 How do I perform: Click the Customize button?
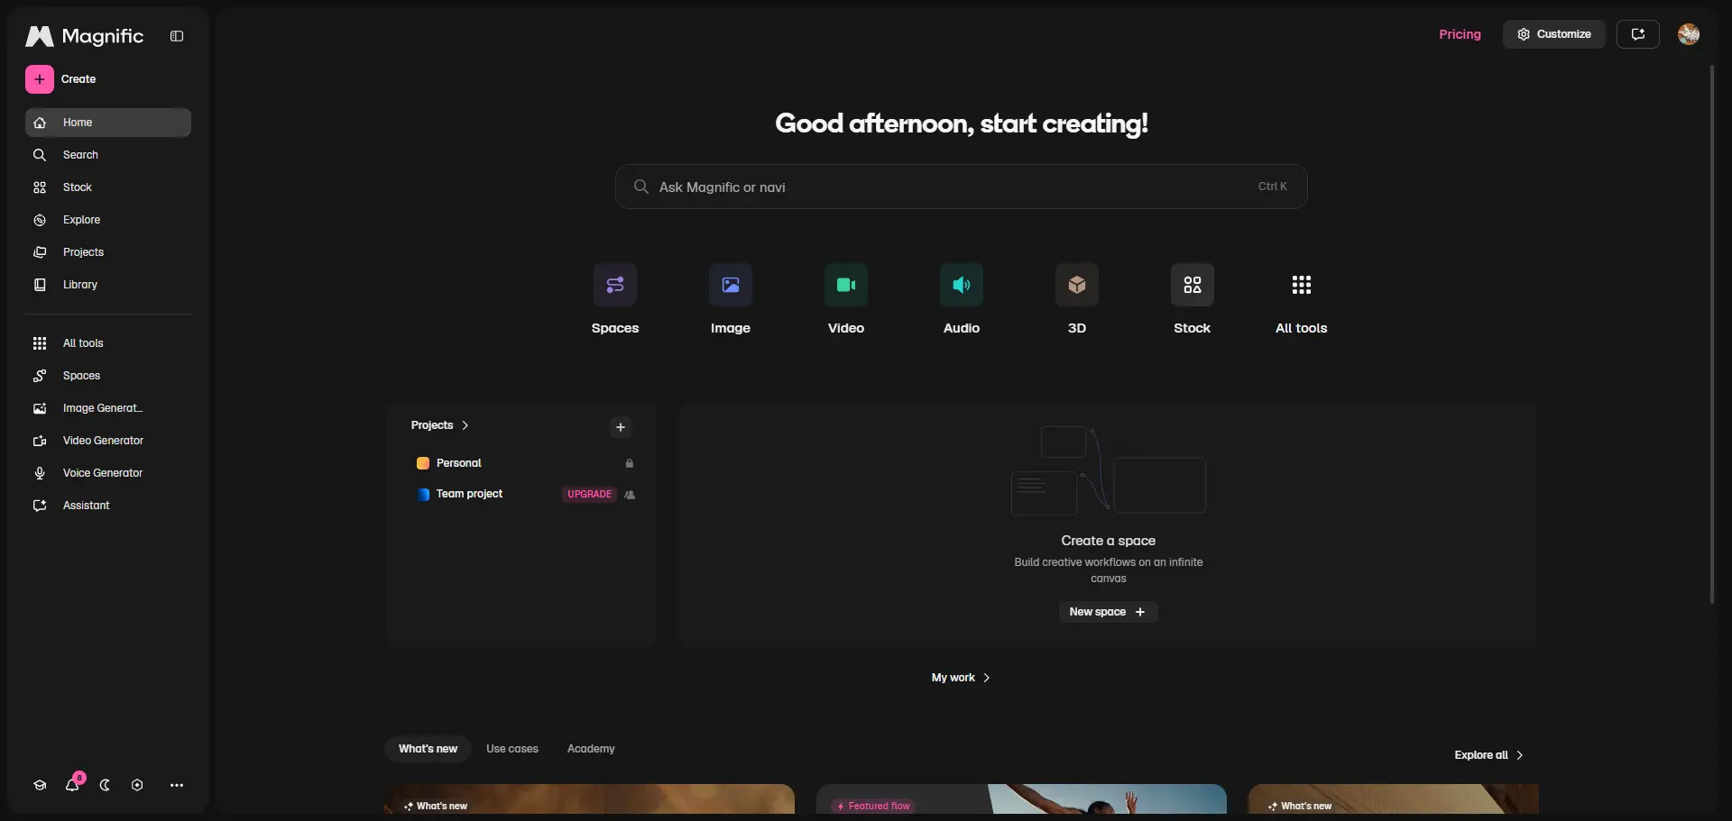point(1554,34)
